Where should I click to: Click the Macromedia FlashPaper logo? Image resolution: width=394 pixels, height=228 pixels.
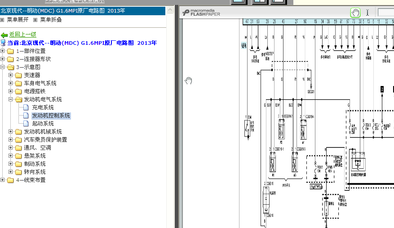pyautogui.click(x=201, y=13)
